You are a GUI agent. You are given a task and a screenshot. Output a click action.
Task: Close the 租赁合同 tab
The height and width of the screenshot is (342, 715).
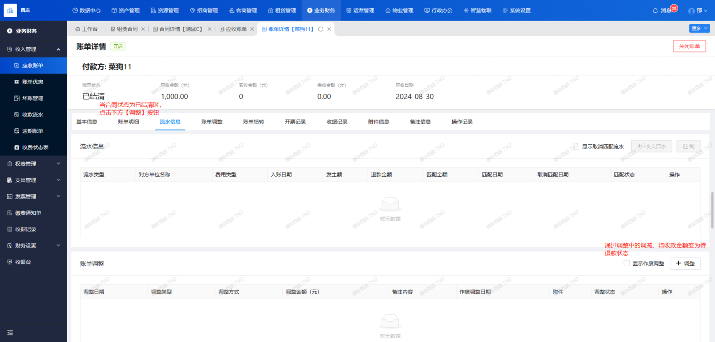pyautogui.click(x=143, y=29)
